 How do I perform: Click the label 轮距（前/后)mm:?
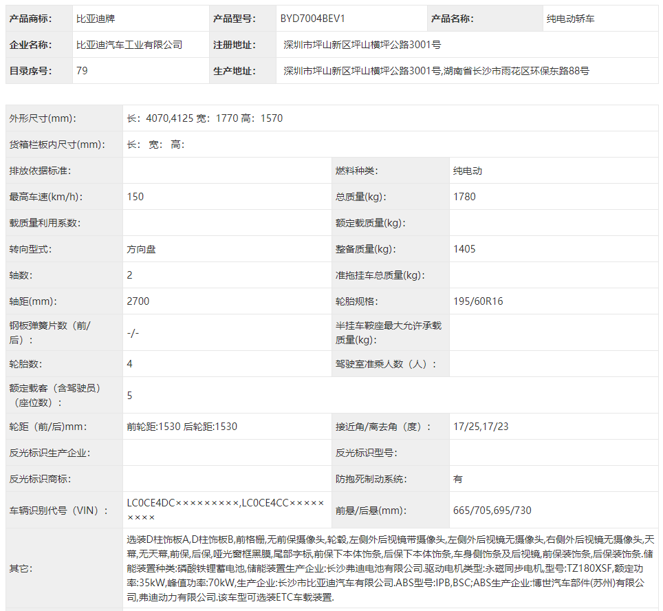click(x=48, y=427)
